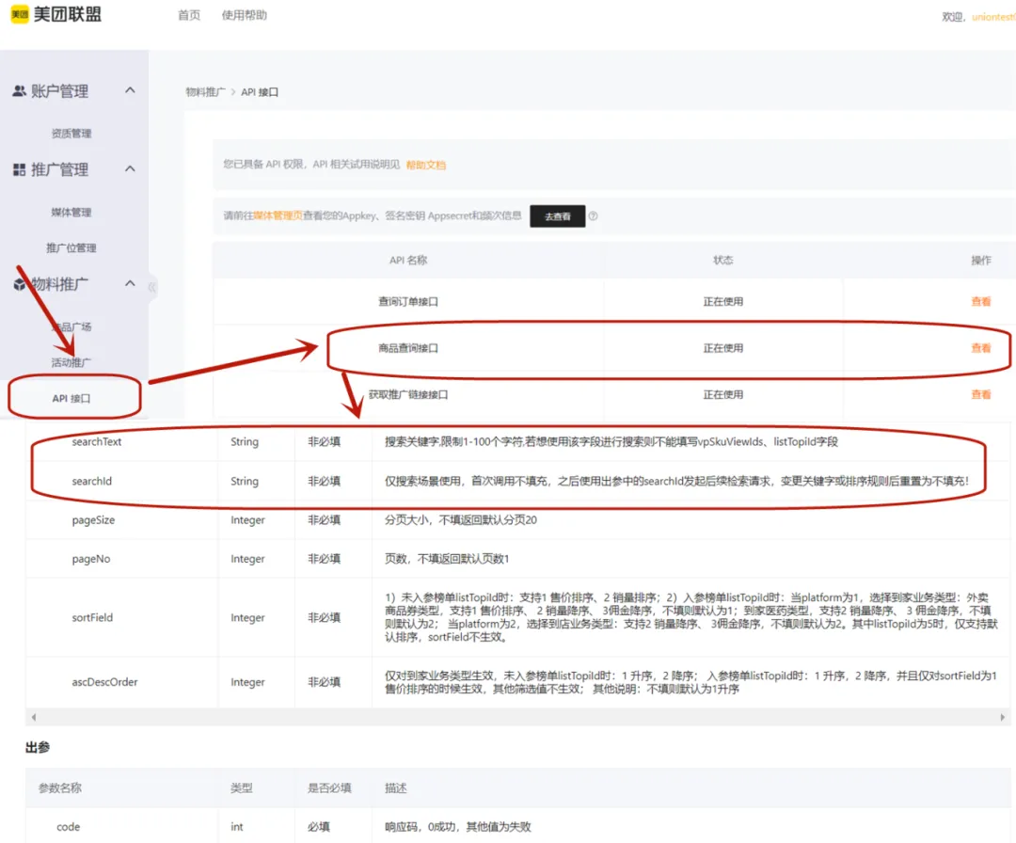Open 使用帮助 in the top navigation
The width and height of the screenshot is (1016, 843).
[x=245, y=15]
